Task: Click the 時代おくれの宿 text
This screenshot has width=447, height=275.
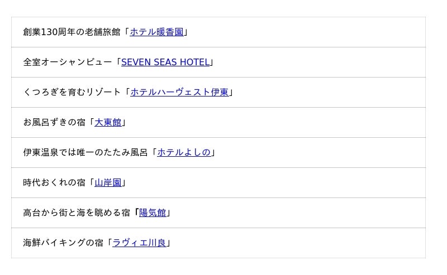Action: click(x=54, y=183)
